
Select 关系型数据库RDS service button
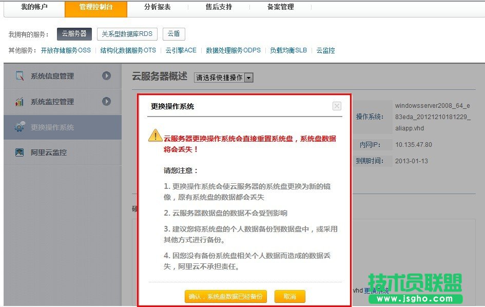[x=127, y=34]
